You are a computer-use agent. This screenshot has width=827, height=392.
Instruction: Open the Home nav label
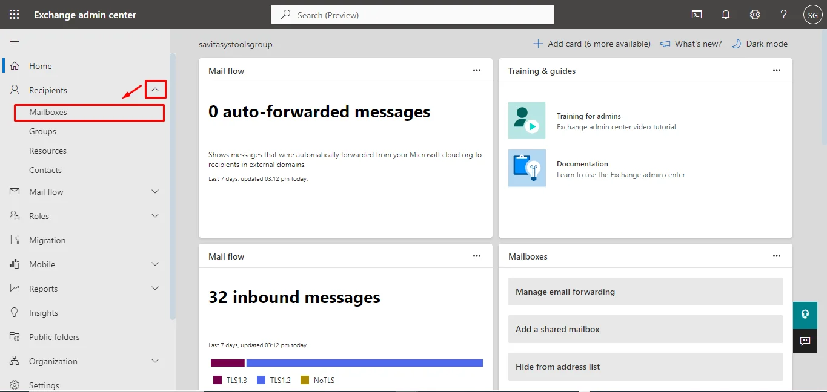point(41,66)
